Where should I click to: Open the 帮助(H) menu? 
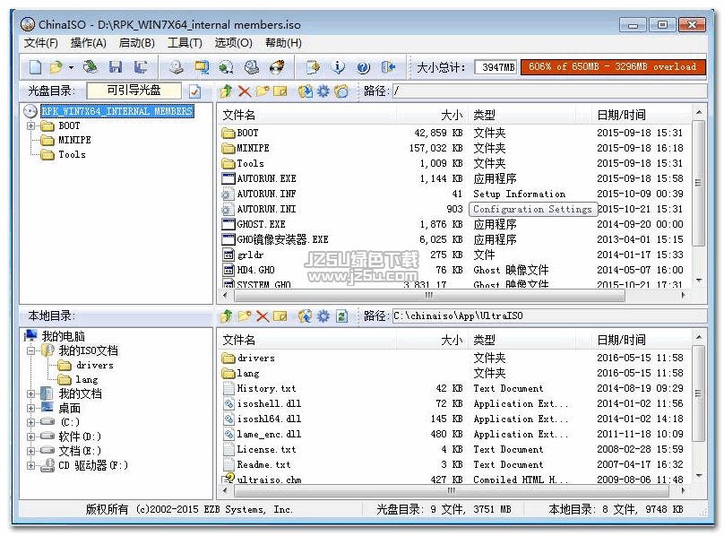[x=283, y=43]
